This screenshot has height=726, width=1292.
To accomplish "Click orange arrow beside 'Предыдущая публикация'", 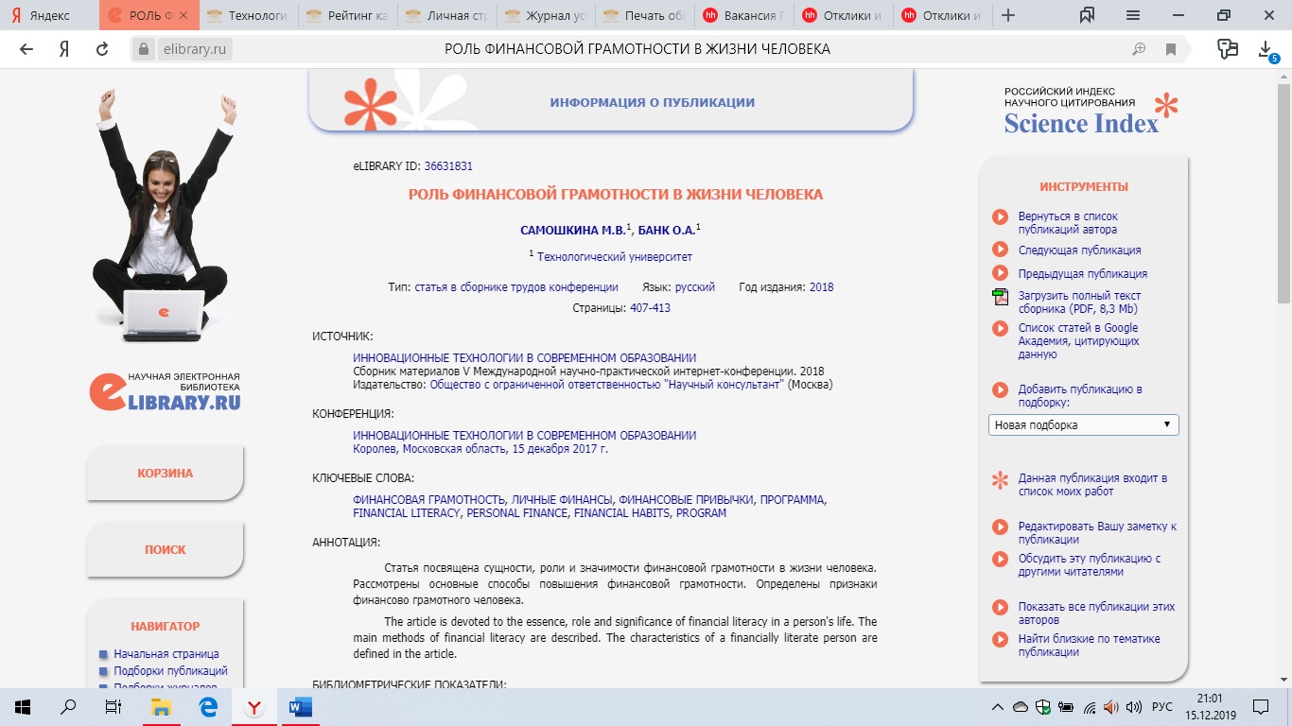I will (x=1000, y=272).
